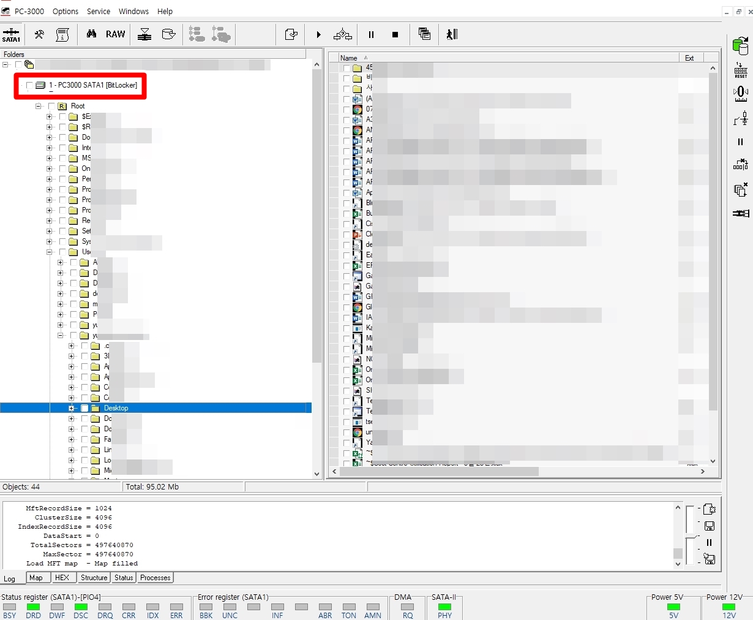Image resolution: width=753 pixels, height=620 pixels.
Task: Expand the Desktop folder node
Action: [x=71, y=408]
